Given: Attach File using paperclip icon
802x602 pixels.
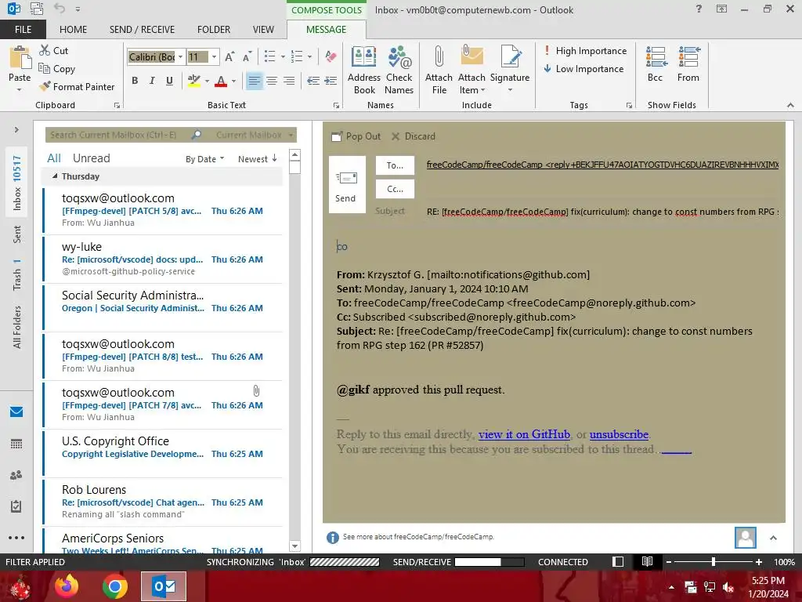Looking at the screenshot, I should click(439, 70).
